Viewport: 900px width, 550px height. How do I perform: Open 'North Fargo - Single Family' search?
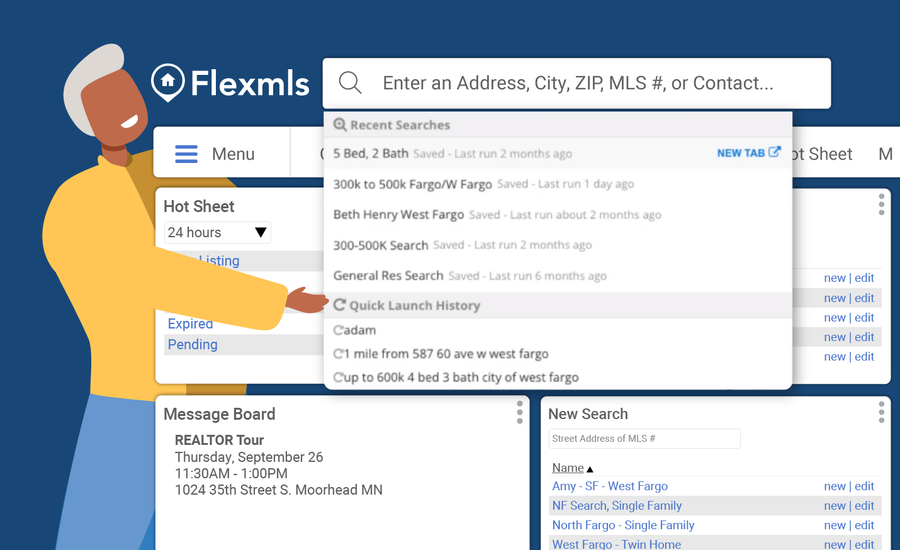(x=623, y=525)
